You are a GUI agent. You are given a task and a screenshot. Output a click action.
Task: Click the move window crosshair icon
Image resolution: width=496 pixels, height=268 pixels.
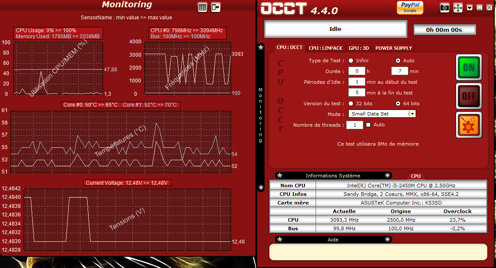click(458, 8)
